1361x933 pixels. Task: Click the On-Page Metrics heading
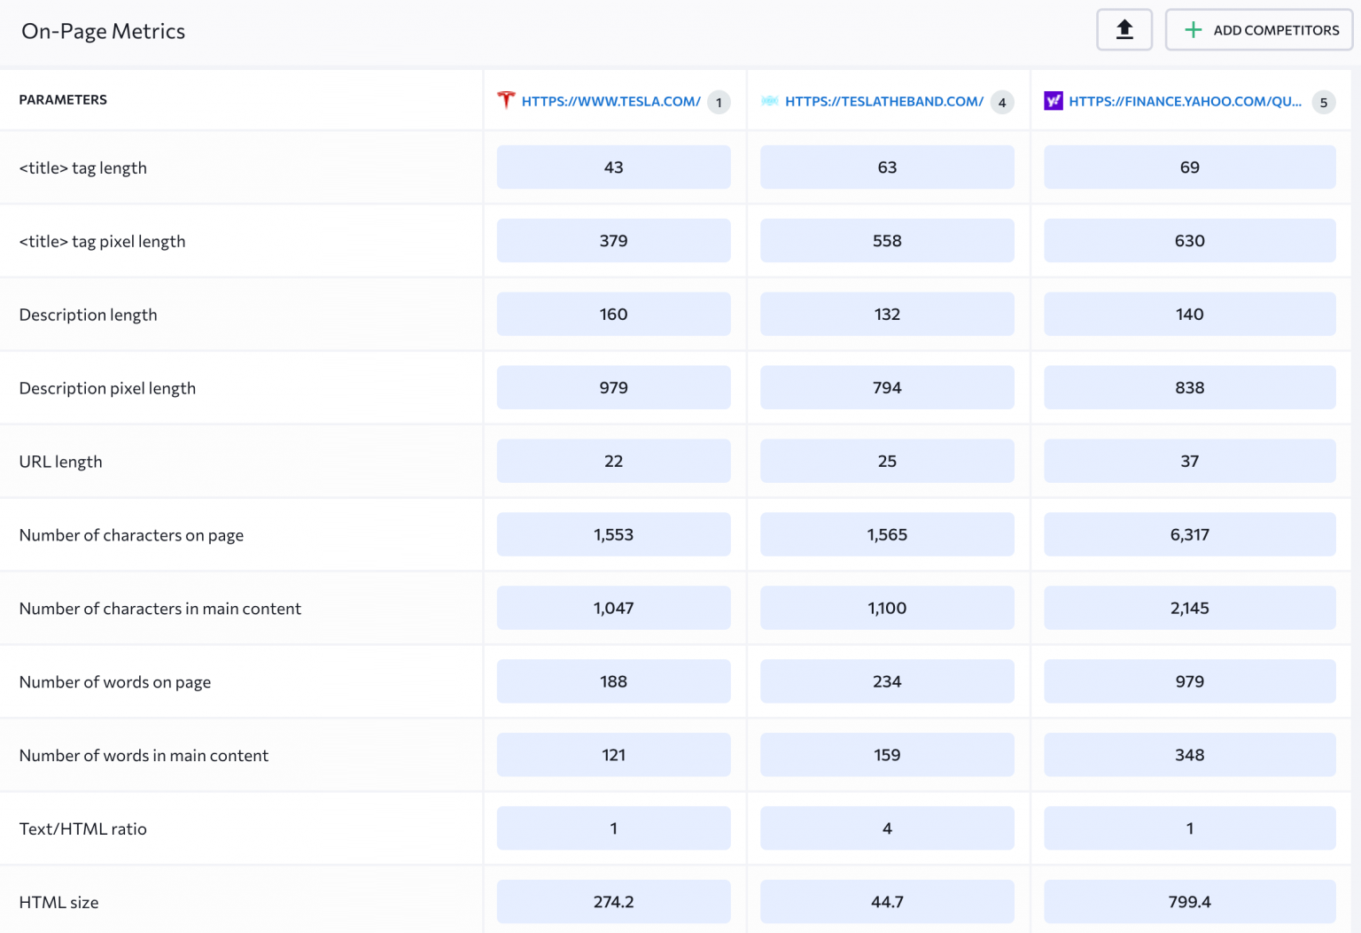pos(104,31)
